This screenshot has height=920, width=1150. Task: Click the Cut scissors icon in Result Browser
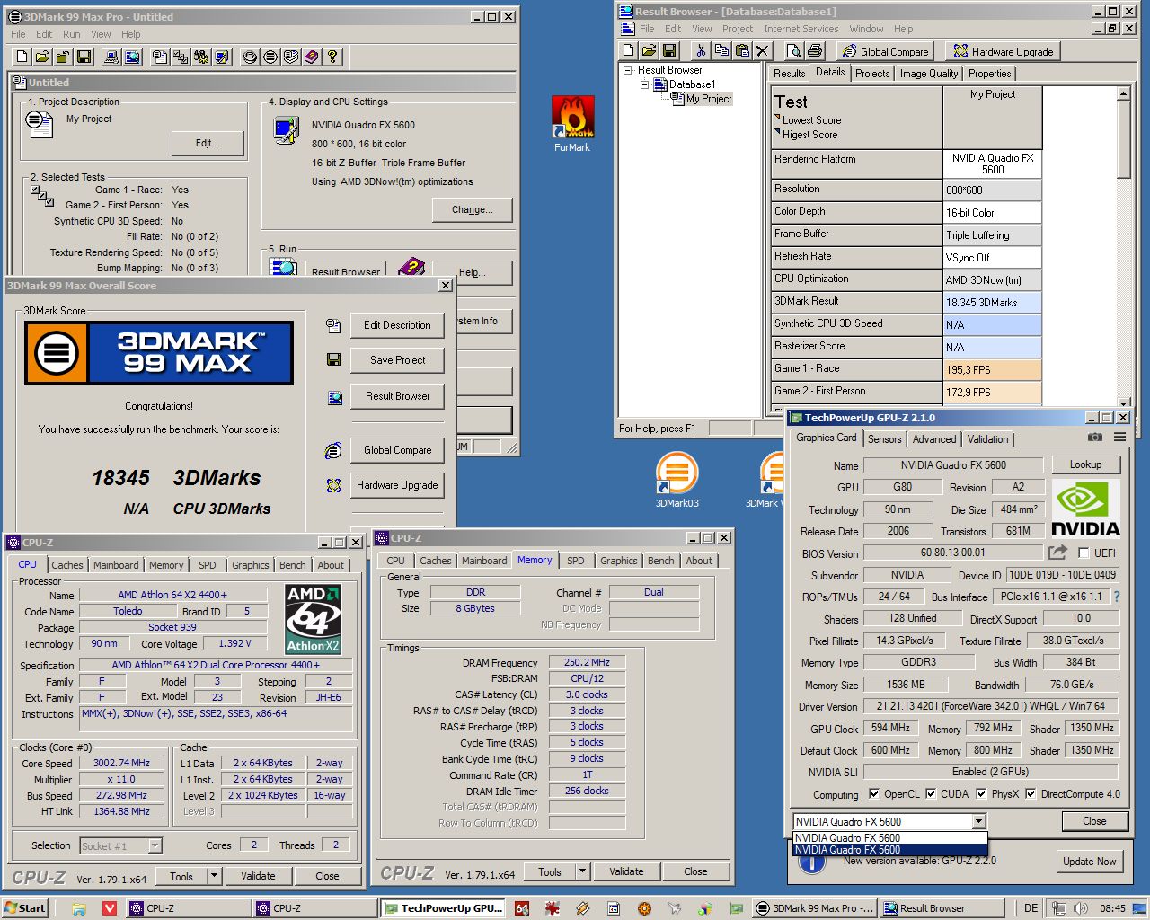click(701, 51)
